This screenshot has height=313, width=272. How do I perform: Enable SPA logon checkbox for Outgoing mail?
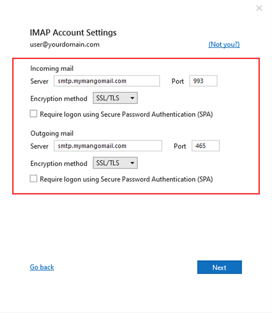coord(34,179)
